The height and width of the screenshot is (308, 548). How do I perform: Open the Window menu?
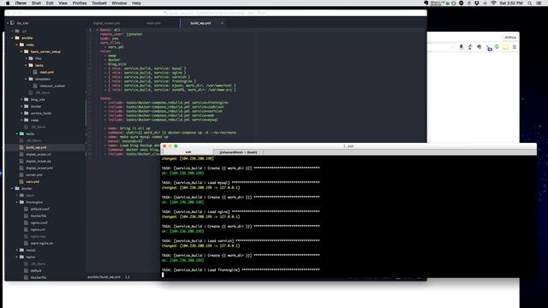(x=119, y=3)
